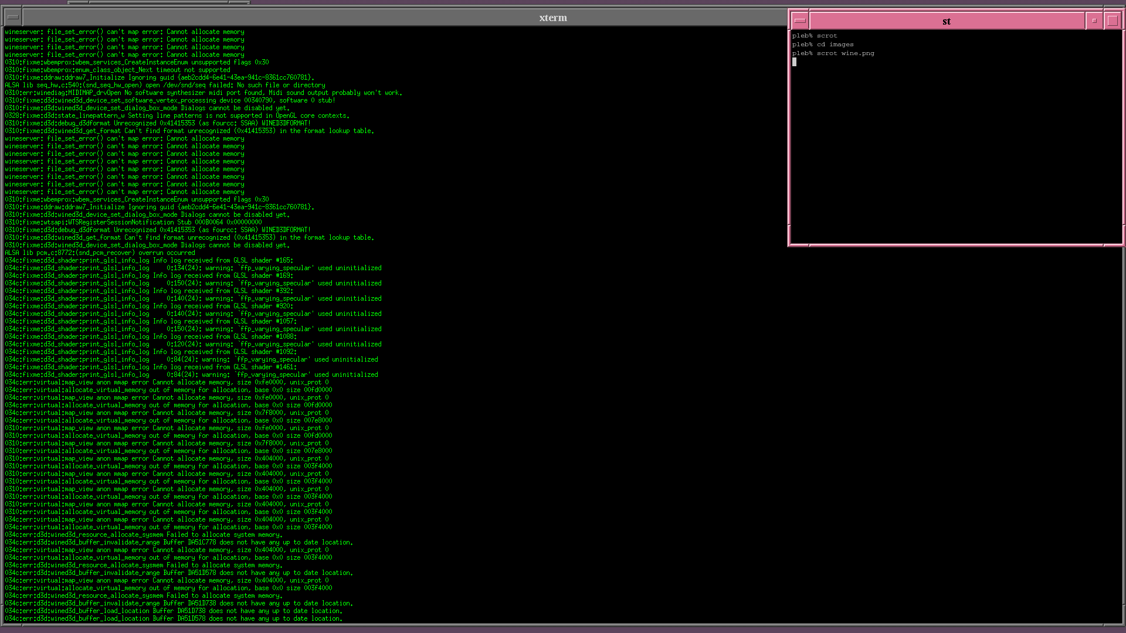Click the last line of xterm output
The width and height of the screenshot is (1126, 633).
click(174, 618)
